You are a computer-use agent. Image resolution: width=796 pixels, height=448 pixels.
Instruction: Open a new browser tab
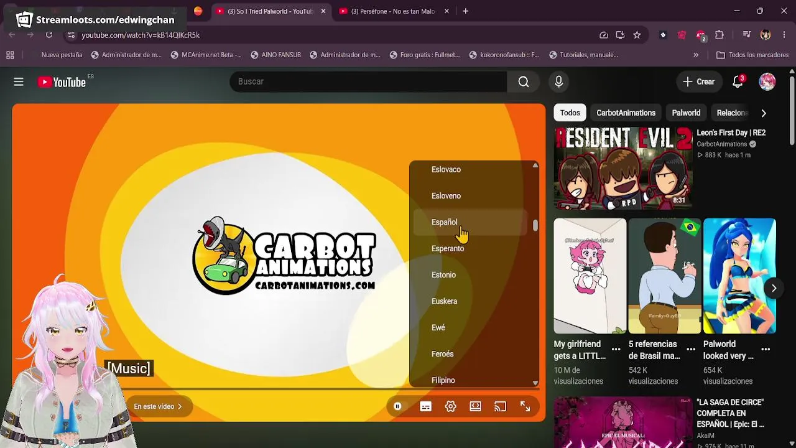465,11
